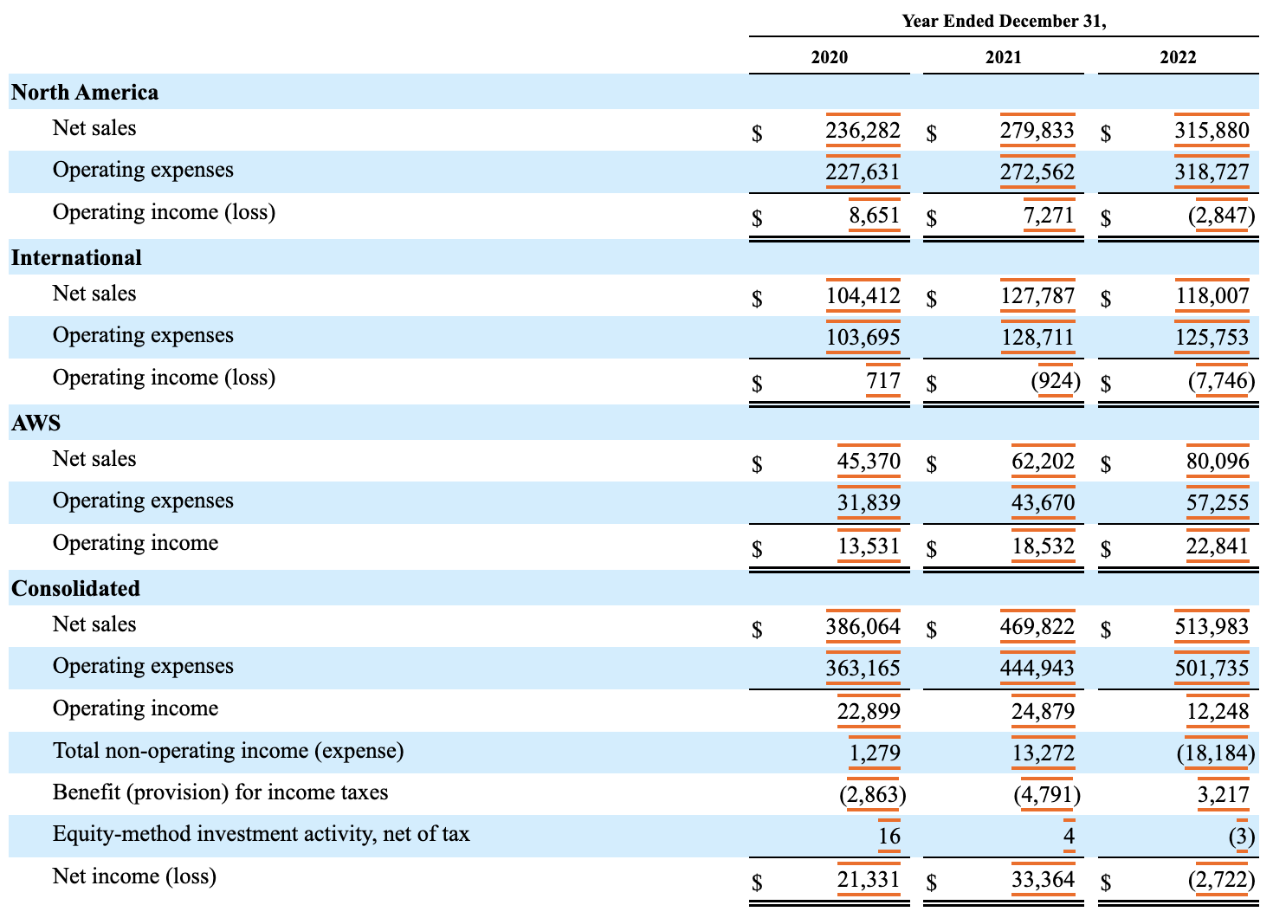The height and width of the screenshot is (918, 1273).
Task: Pick Consolidated operating income value 22,899
Action: [x=869, y=711]
